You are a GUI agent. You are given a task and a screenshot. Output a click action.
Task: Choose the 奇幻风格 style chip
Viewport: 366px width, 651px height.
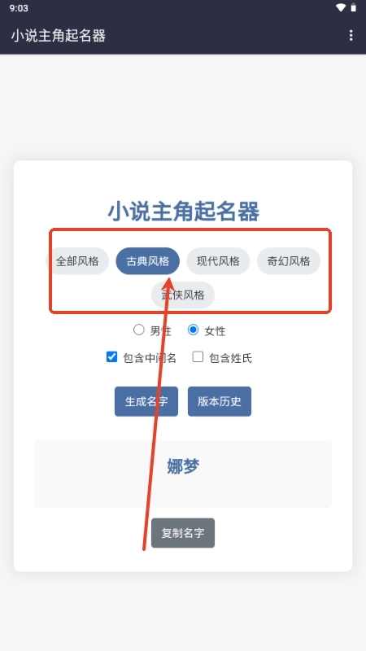tap(289, 261)
